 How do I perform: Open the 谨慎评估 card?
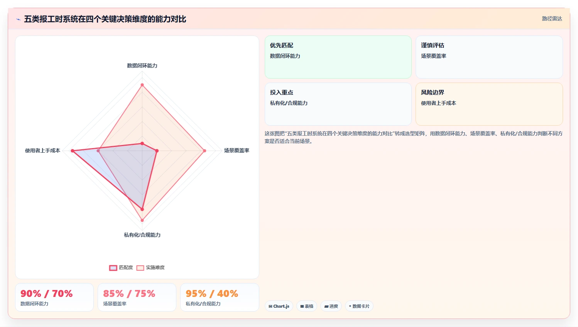tap(489, 57)
